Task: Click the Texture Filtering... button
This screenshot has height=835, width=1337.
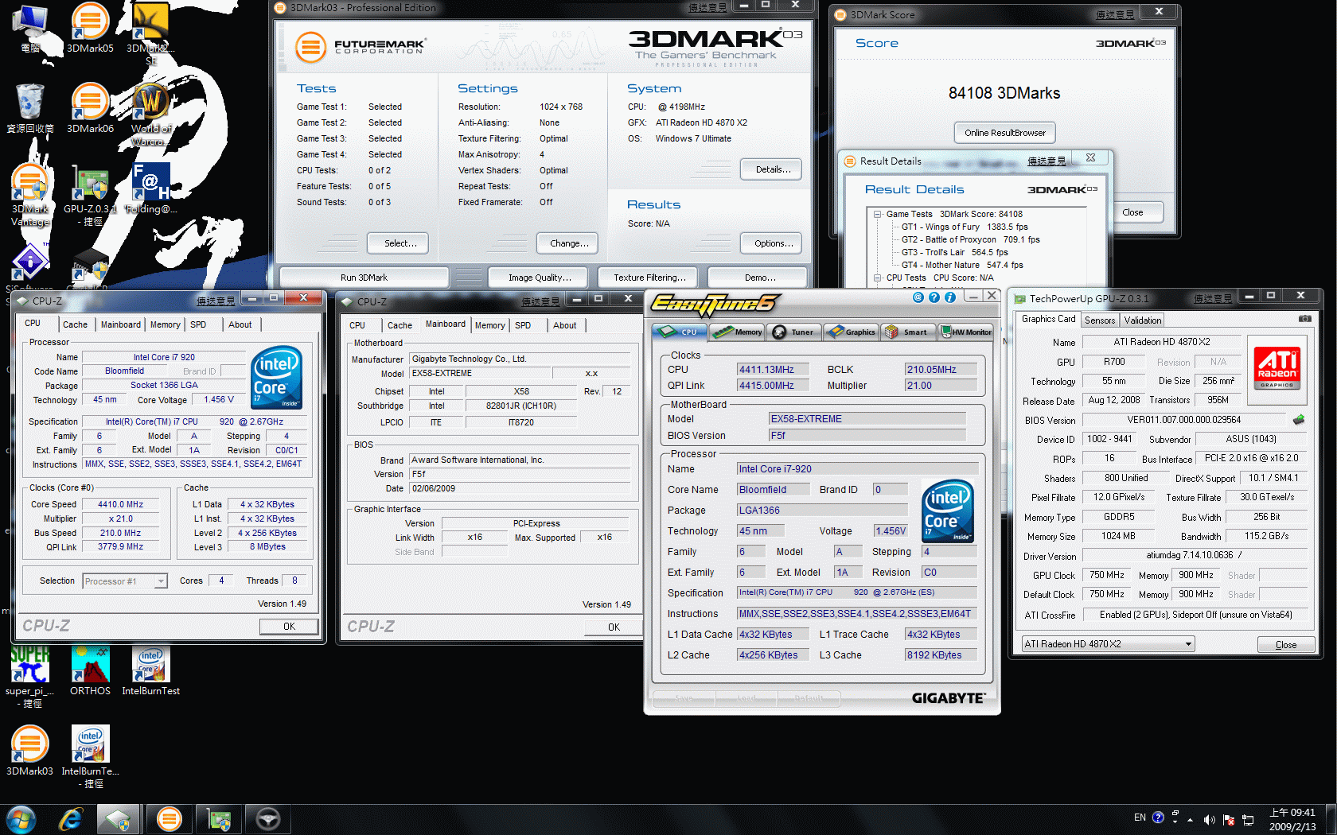Action: click(647, 278)
